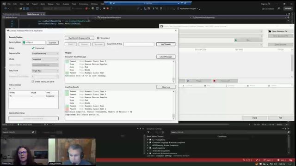Click the Live Share toolbar button
Viewport: 296px width, 166px height.
tap(268, 9)
